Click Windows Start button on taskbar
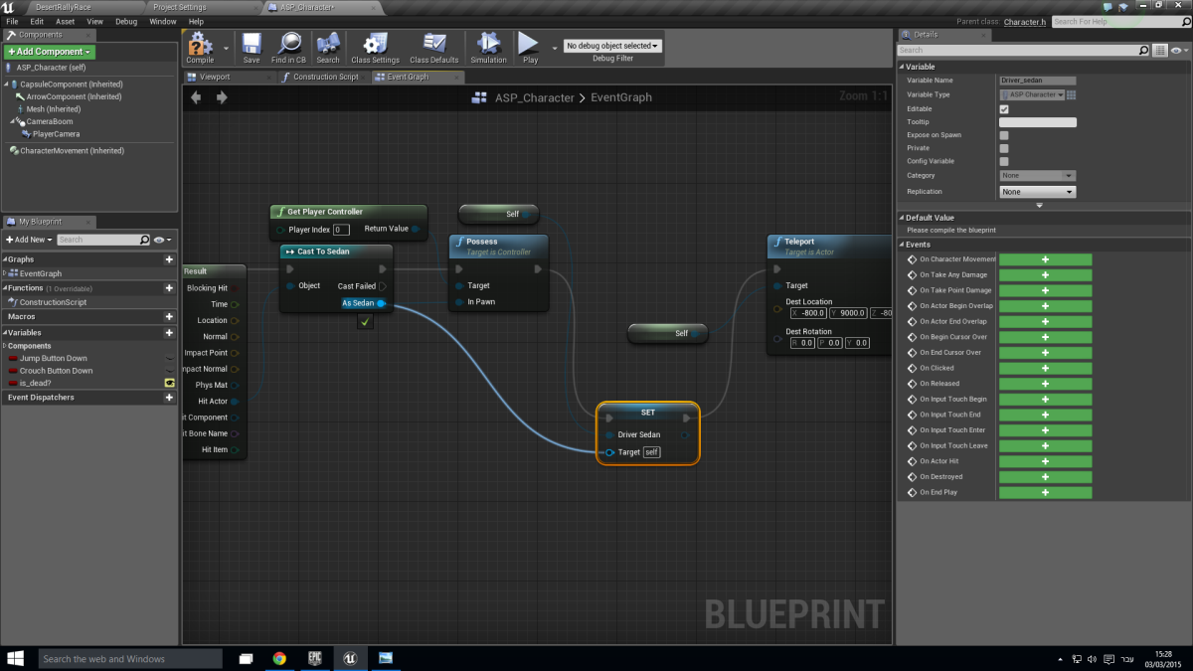Screen dimensions: 1193x671 point(17,658)
